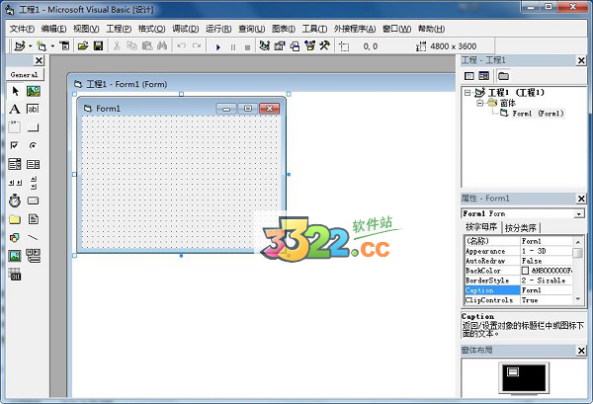
Task: Toggle Folders in project panel
Action: click(x=503, y=76)
